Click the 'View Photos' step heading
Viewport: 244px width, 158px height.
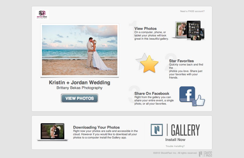click(145, 29)
